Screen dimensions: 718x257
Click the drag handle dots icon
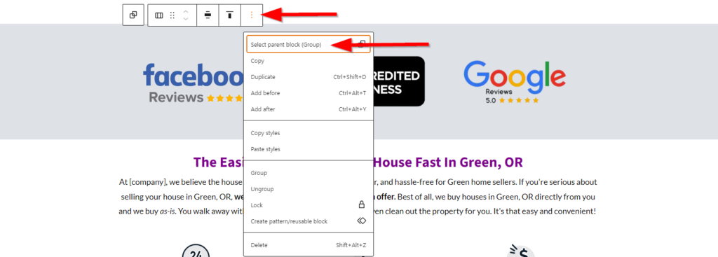click(172, 15)
